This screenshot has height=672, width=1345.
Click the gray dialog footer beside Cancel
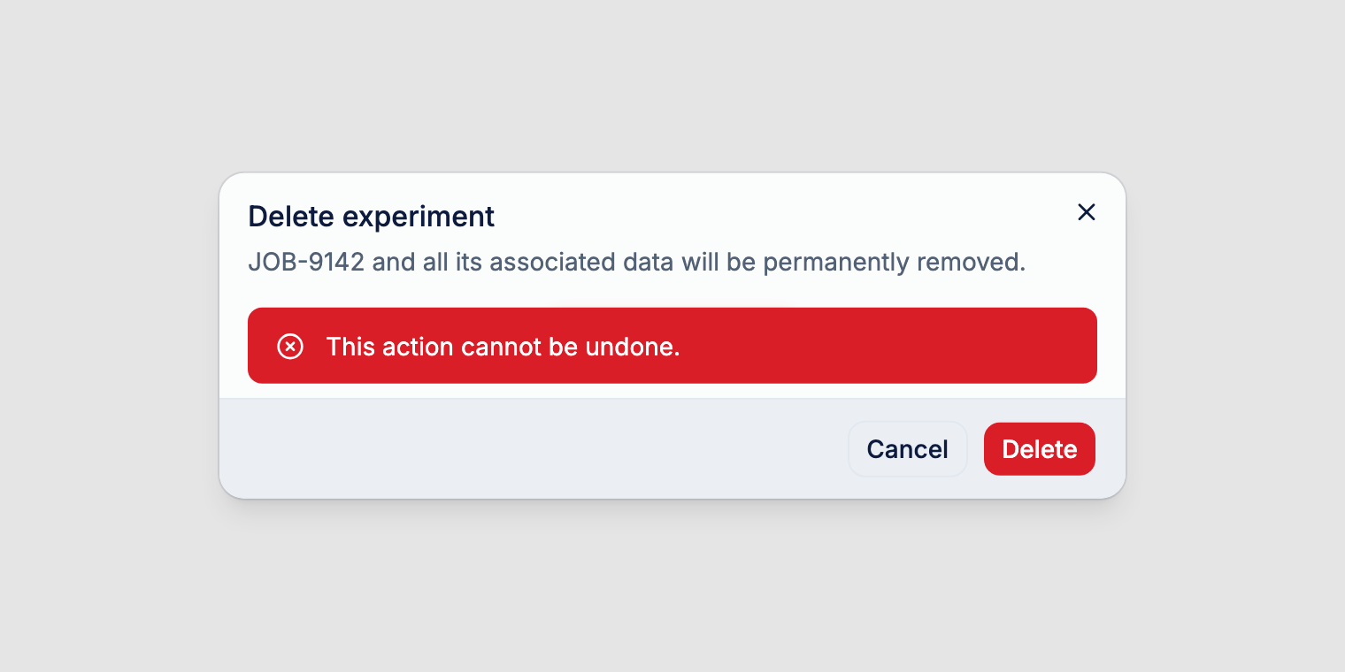(531, 449)
